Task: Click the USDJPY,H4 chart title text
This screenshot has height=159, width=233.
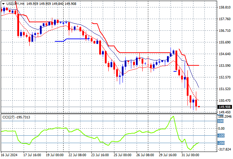Action: pyautogui.click(x=15, y=3)
